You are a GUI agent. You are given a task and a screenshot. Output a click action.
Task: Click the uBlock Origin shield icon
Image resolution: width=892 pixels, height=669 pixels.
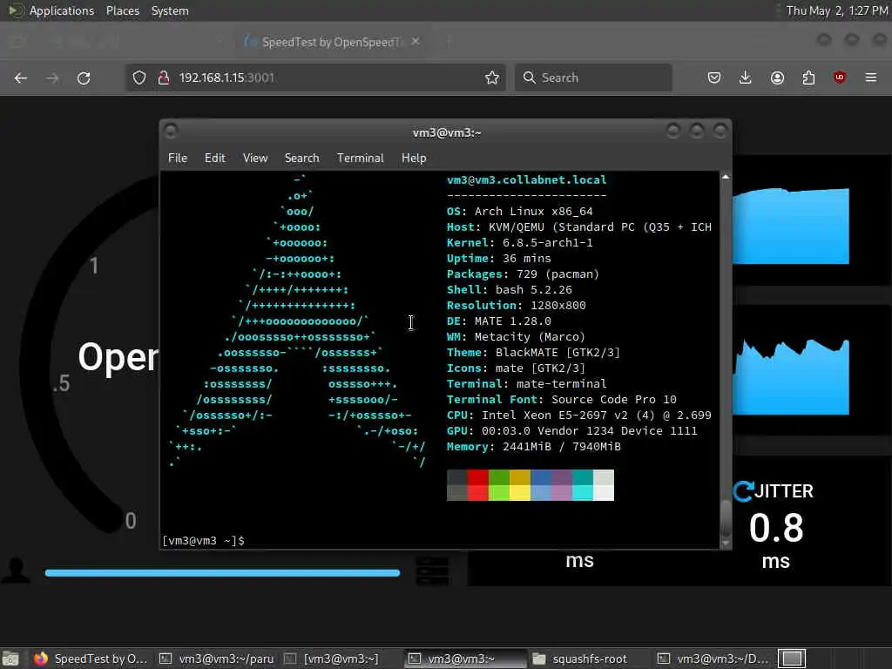pyautogui.click(x=840, y=78)
